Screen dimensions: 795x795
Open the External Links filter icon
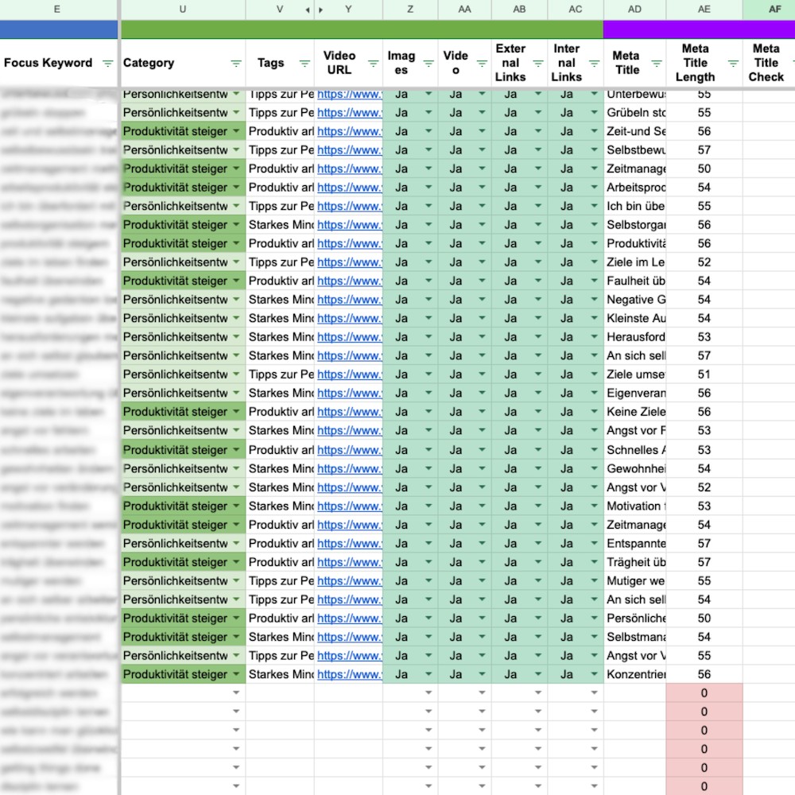click(x=538, y=64)
